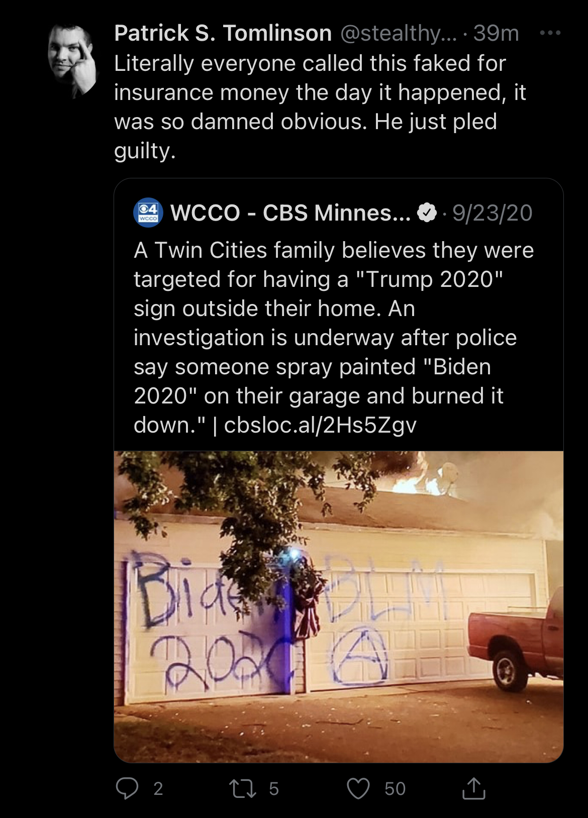Tap the WCCO verified badge checkmark
Screen dimensions: 588x818
click(427, 213)
